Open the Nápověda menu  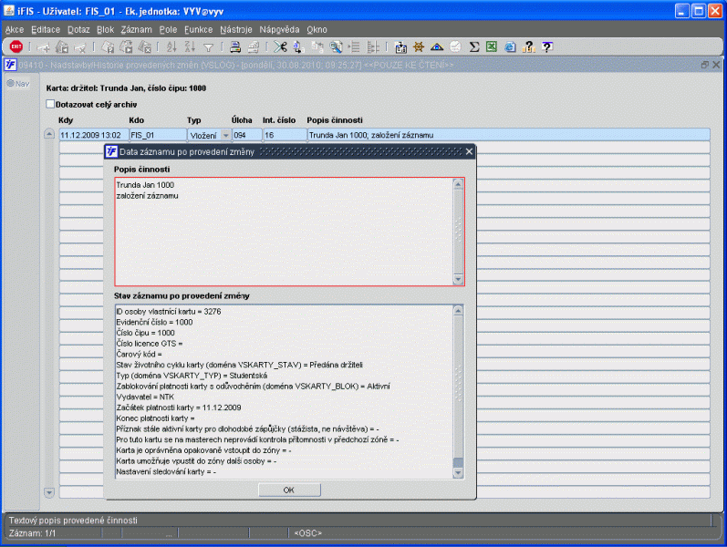279,30
